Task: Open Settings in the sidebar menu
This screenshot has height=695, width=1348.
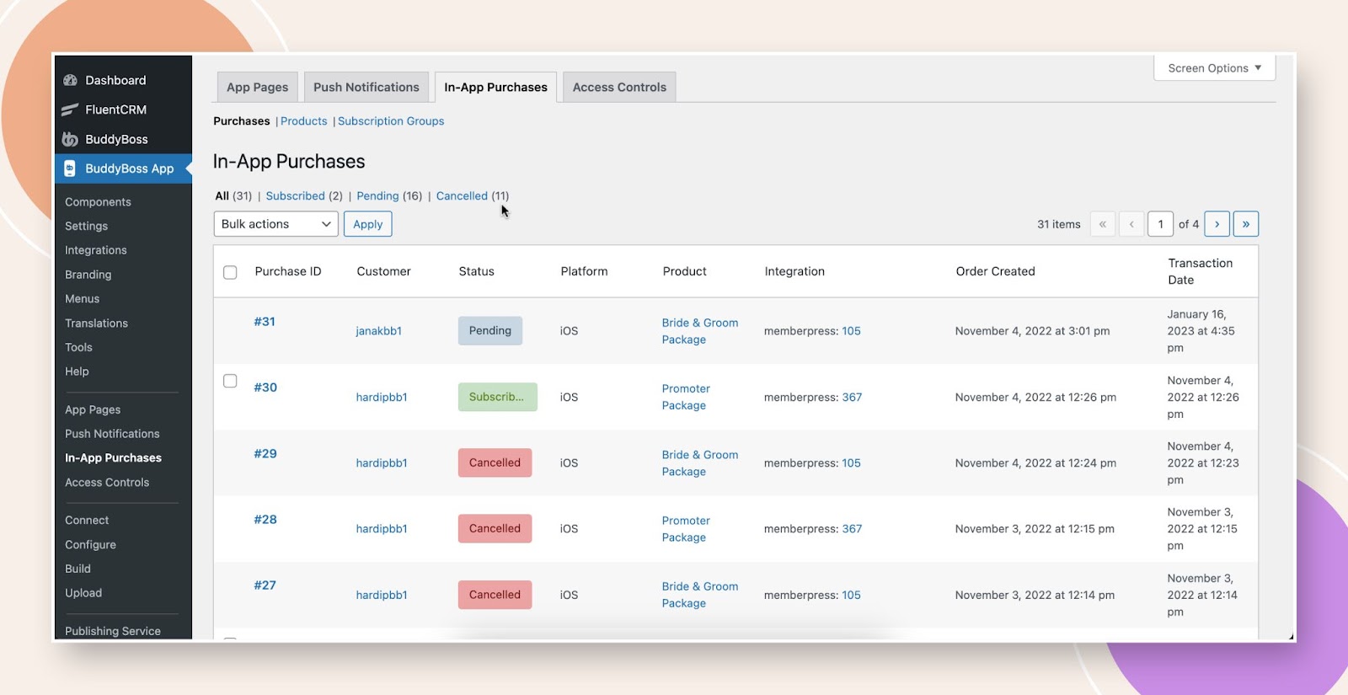Action: coord(86,226)
